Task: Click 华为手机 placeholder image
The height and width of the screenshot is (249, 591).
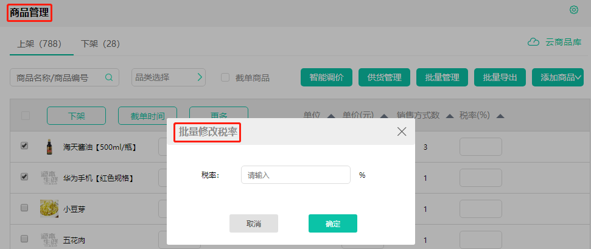Action: (49, 177)
